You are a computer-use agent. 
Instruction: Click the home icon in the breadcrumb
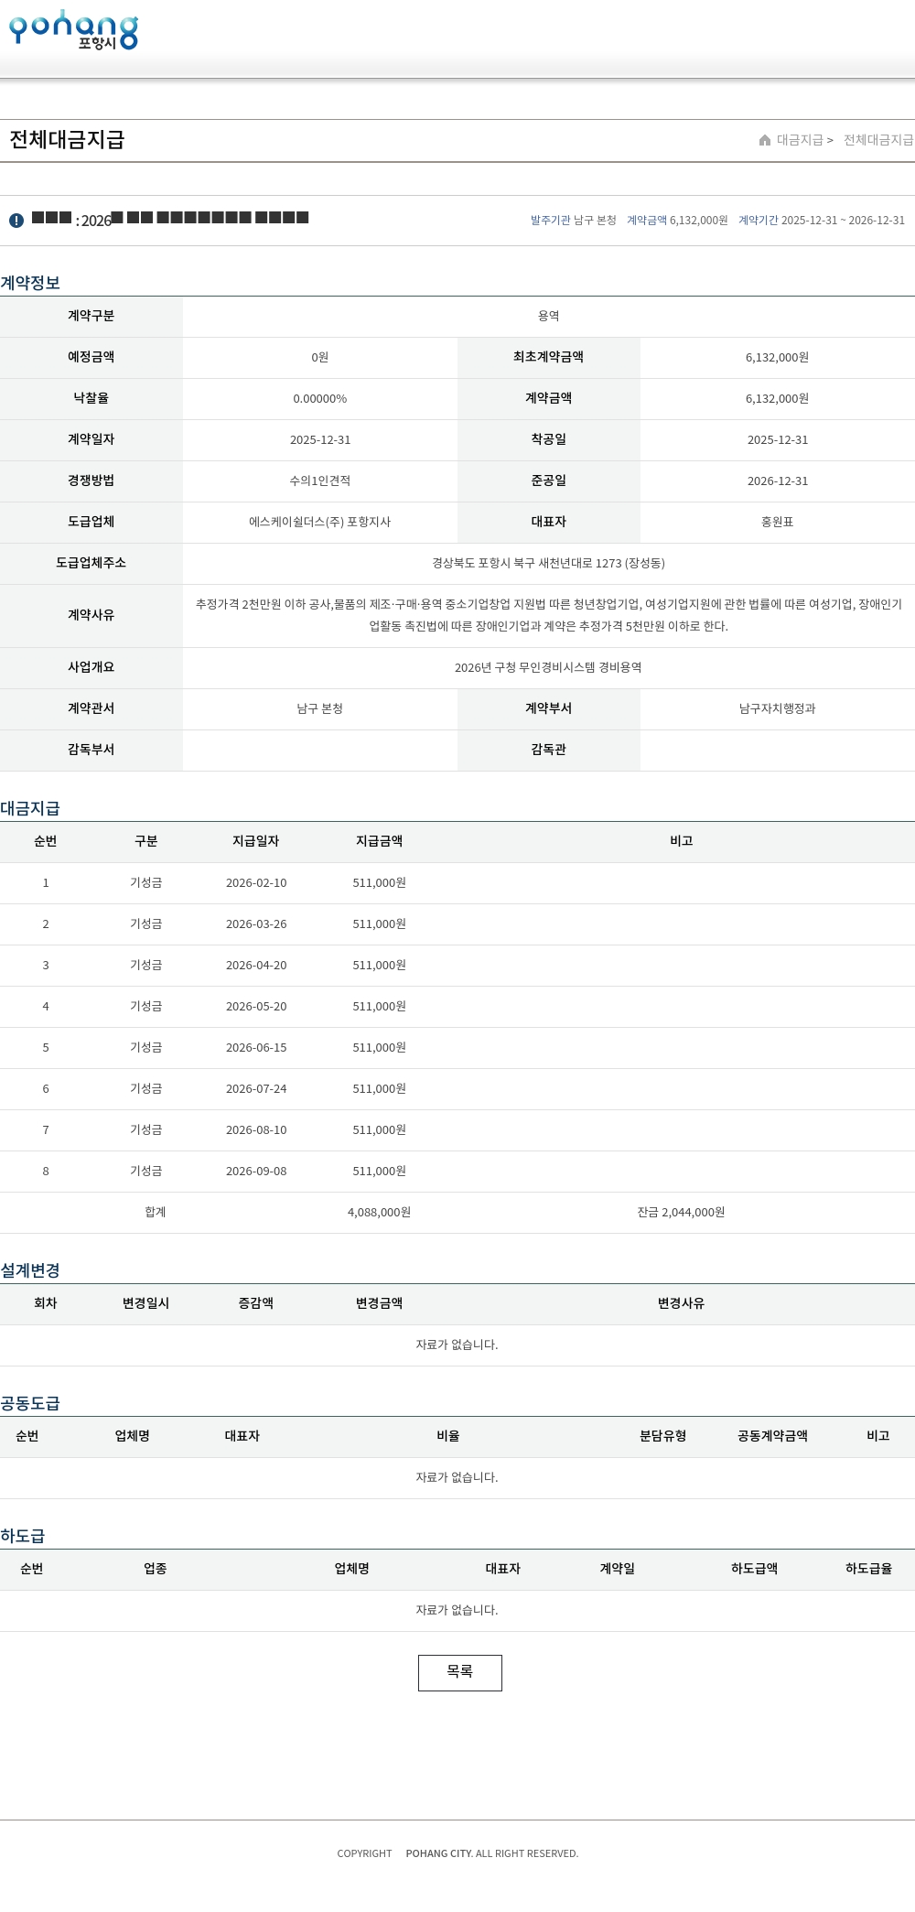765,140
